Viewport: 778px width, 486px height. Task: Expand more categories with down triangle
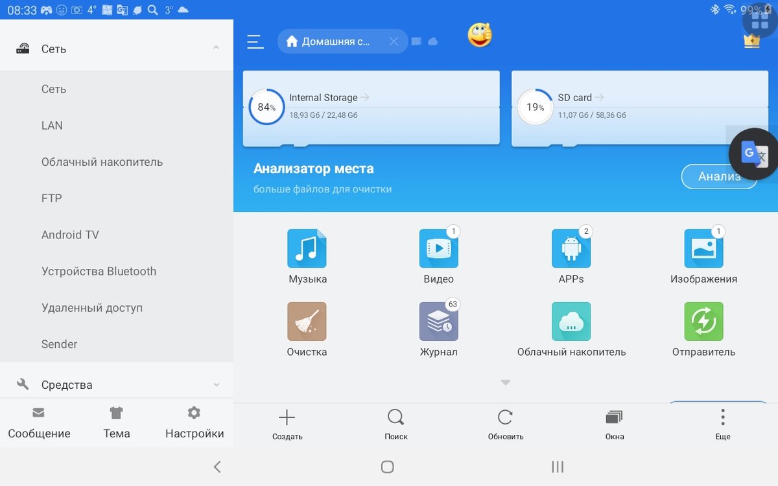(506, 382)
